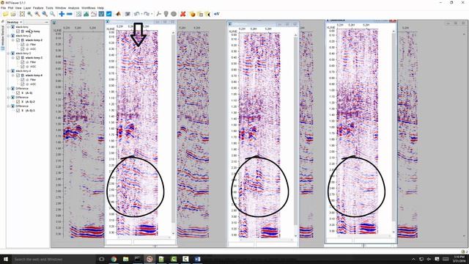Click the last gray magnifier toolbar icon

click(x=52, y=14)
